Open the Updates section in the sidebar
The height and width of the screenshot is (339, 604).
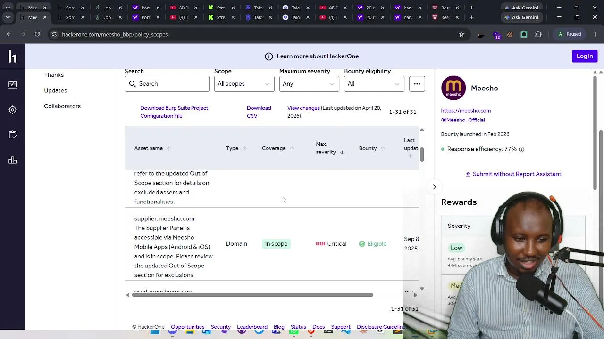(56, 90)
